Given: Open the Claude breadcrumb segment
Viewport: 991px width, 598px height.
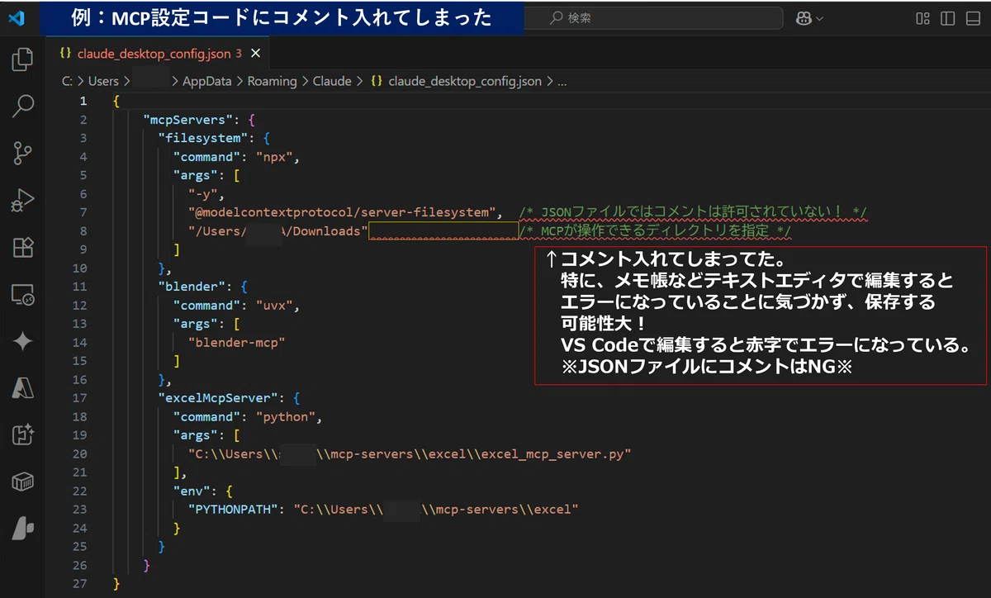Looking at the screenshot, I should tap(332, 81).
